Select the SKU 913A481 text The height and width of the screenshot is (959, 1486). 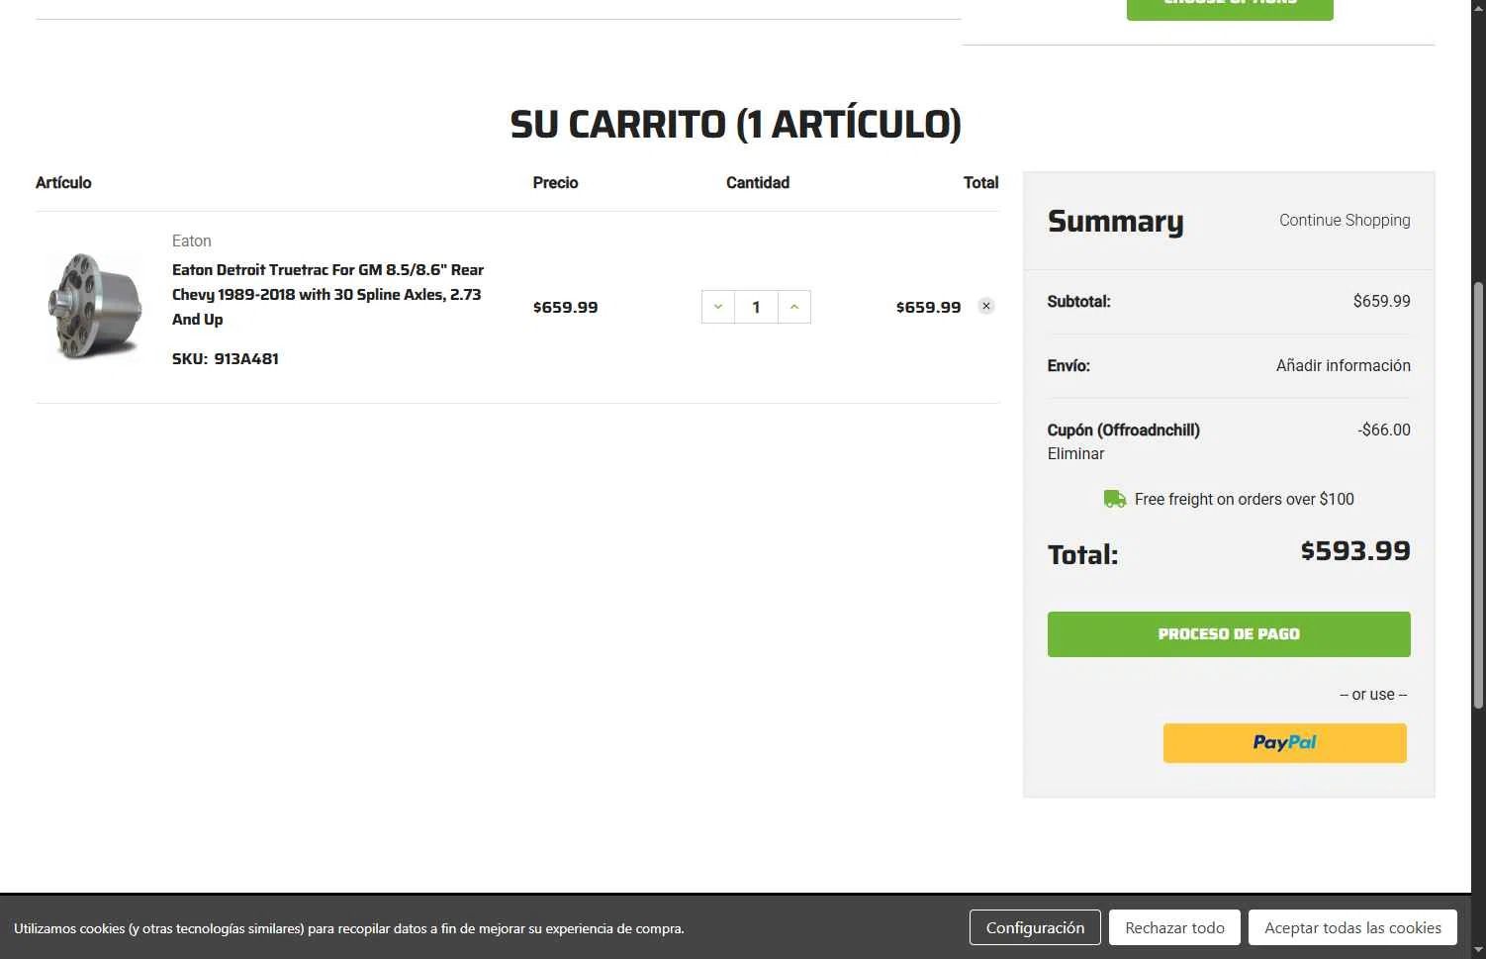(x=226, y=358)
